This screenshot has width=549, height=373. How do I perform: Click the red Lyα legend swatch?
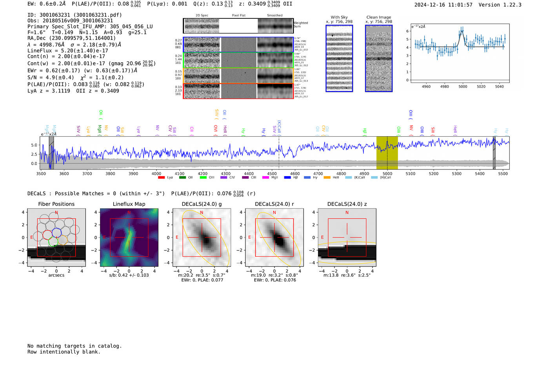[161, 178]
